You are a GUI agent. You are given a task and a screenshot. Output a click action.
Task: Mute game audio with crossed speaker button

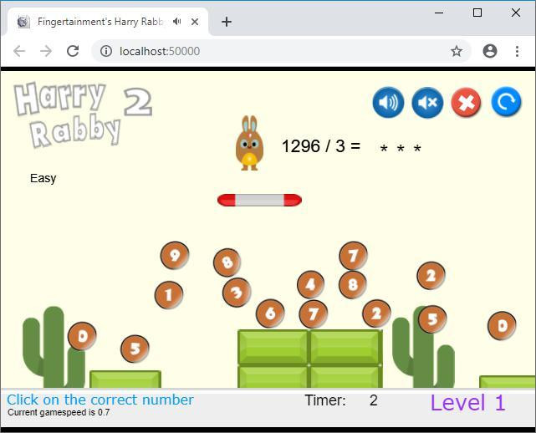pos(427,102)
